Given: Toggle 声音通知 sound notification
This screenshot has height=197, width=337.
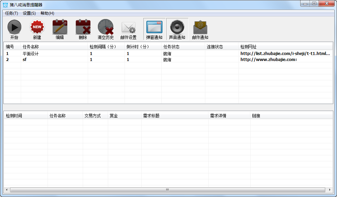Looking at the screenshot, I should (x=177, y=29).
